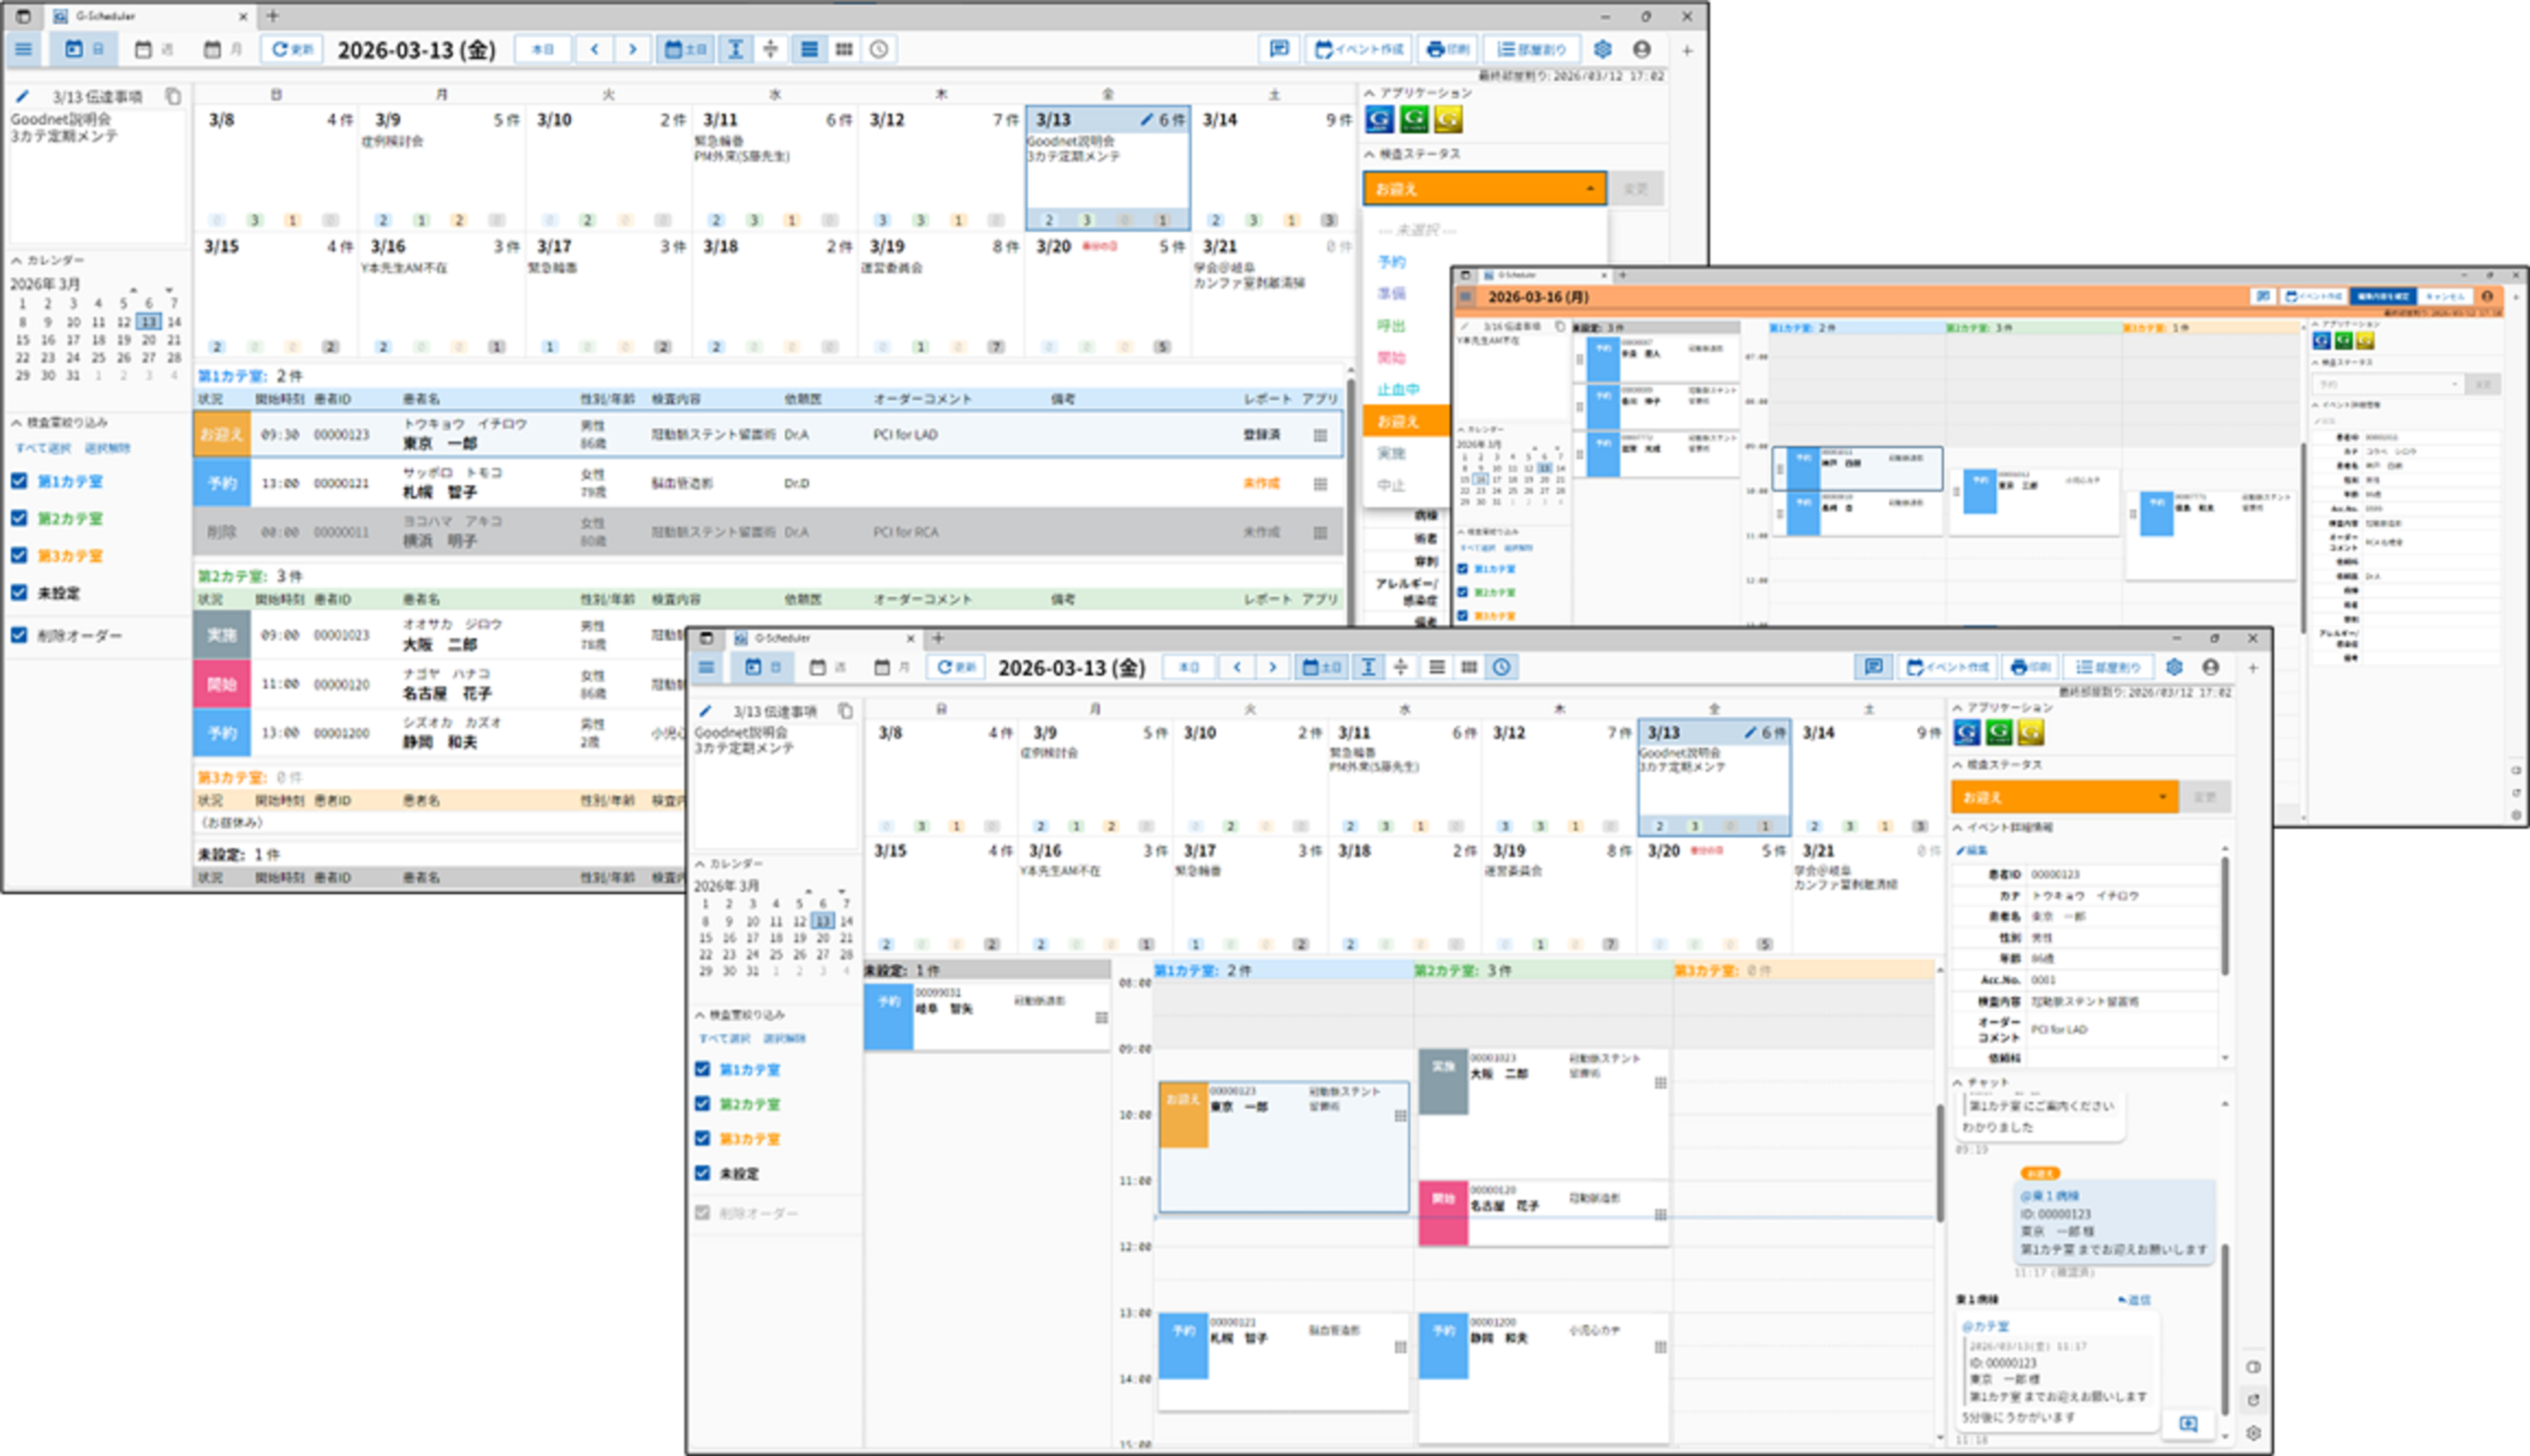The image size is (2530, 1456).
Task: Collapse カレンダー section in top-left window
Action: pyautogui.click(x=17, y=260)
